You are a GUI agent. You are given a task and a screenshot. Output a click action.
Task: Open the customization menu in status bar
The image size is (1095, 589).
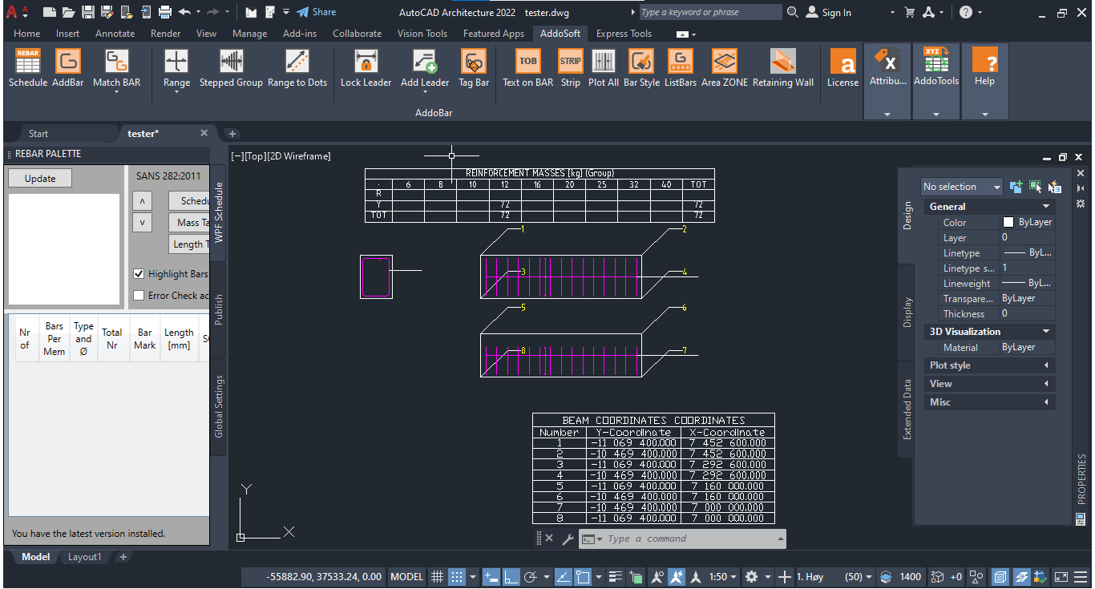pyautogui.click(x=1081, y=576)
